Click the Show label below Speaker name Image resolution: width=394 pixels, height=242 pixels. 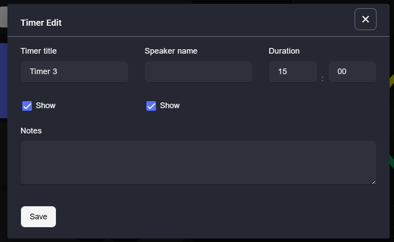(169, 106)
